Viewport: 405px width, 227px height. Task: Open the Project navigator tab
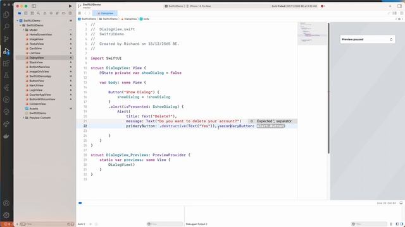coord(20,13)
